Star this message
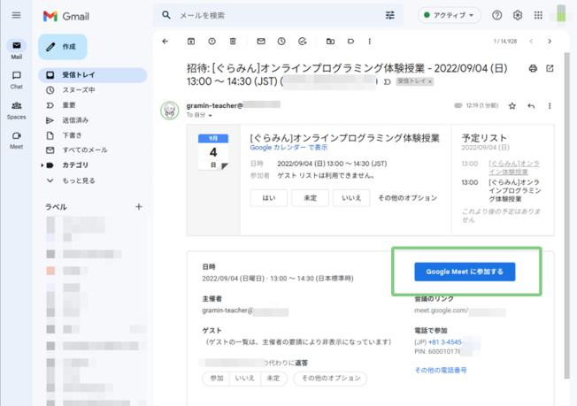This screenshot has width=577, height=406. tap(512, 106)
